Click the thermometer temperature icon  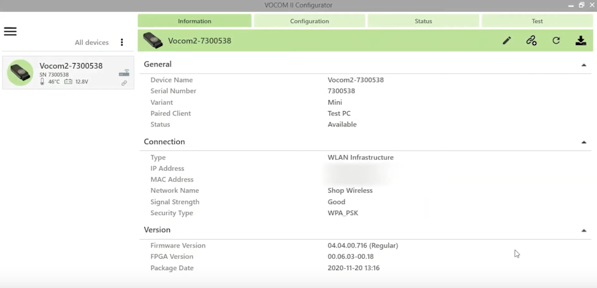[42, 81]
